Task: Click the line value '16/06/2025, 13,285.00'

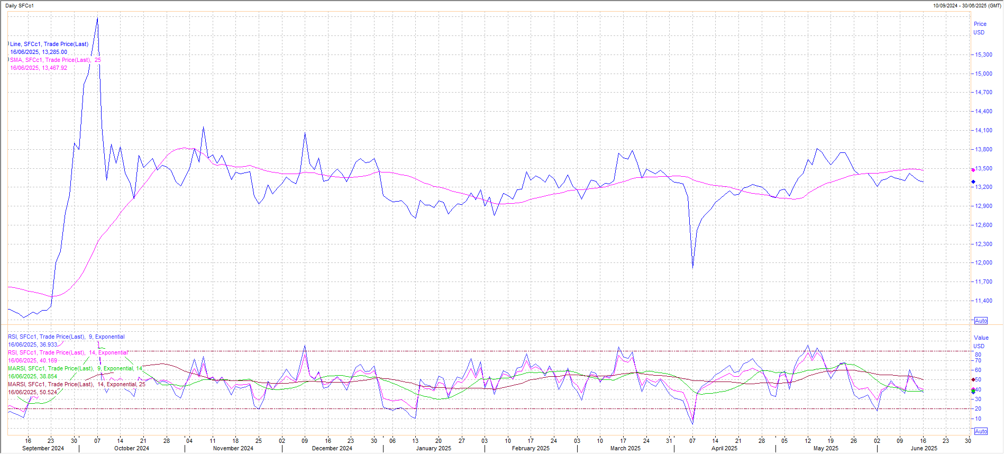Action: click(x=39, y=52)
